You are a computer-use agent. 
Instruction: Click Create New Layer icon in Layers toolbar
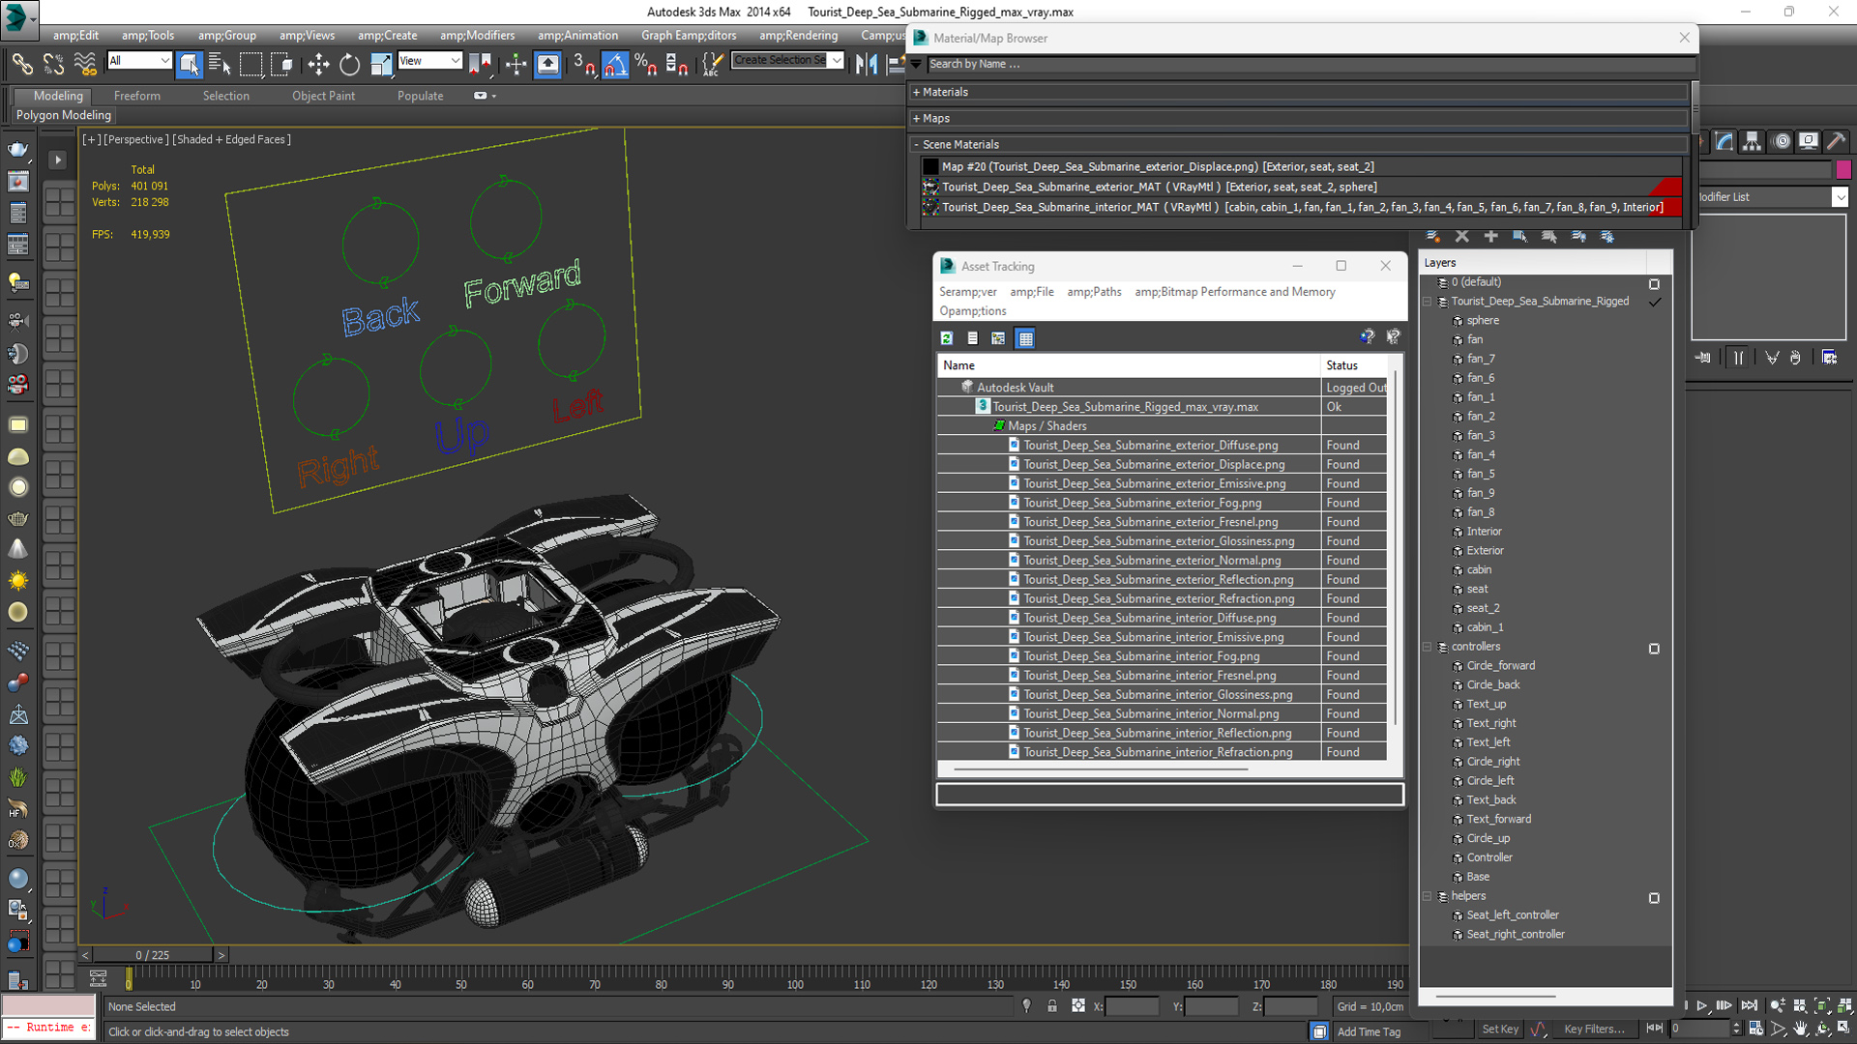click(1433, 236)
